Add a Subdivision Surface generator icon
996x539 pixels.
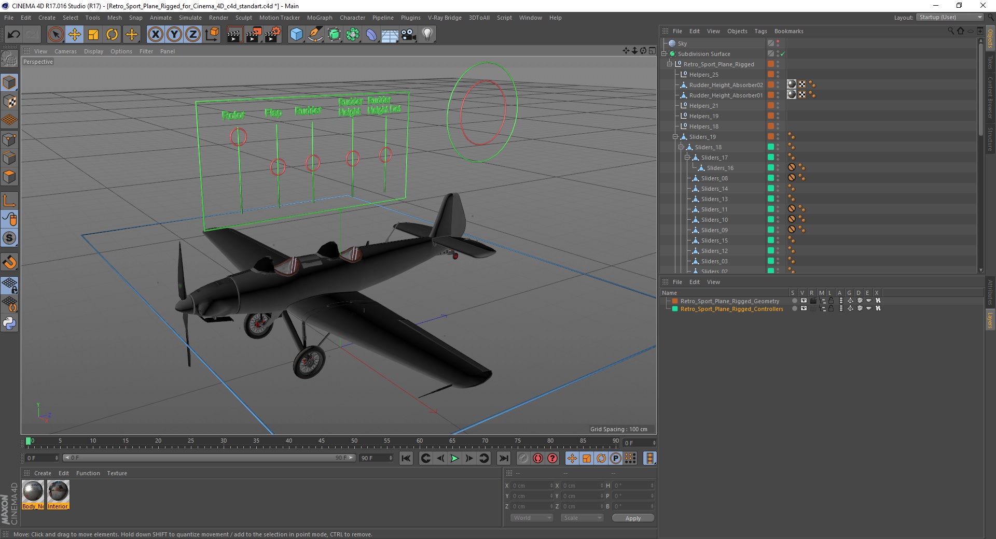pyautogui.click(x=334, y=35)
